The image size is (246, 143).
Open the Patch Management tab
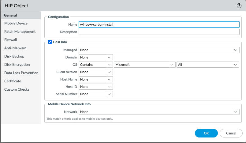tap(20, 32)
